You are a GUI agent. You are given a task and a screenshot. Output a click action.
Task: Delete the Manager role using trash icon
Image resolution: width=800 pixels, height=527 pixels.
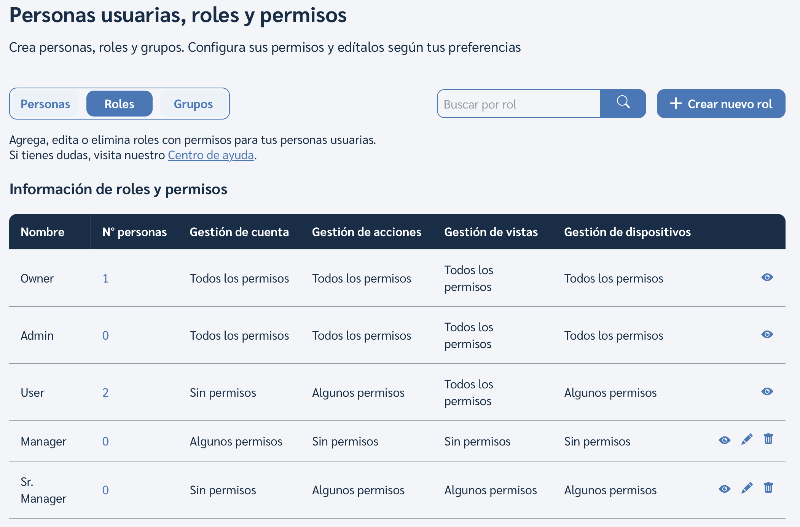pos(768,439)
